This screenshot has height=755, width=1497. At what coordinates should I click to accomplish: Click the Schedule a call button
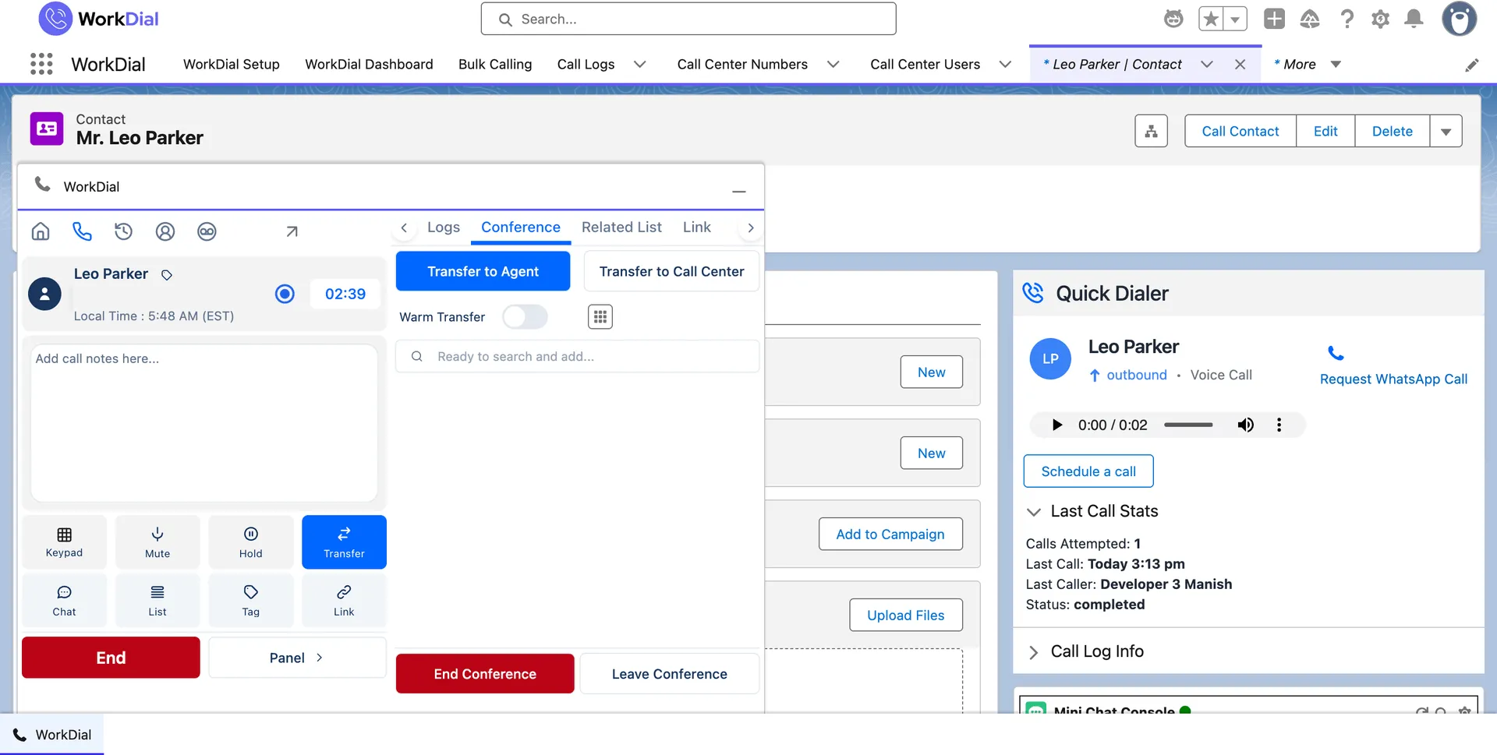click(1088, 471)
